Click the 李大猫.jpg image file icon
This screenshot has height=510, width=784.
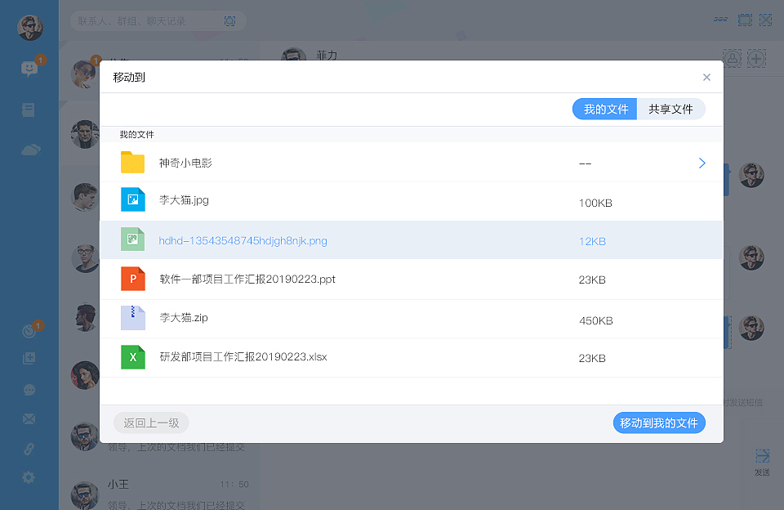point(132,199)
